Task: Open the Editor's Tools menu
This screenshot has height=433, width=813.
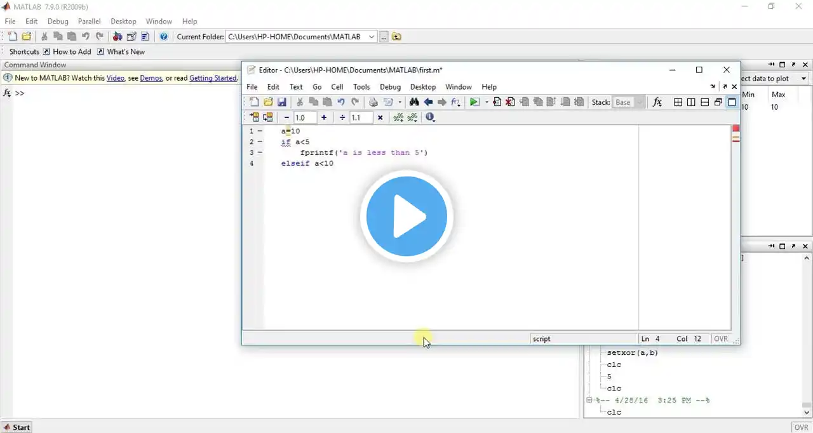Action: coord(361,87)
